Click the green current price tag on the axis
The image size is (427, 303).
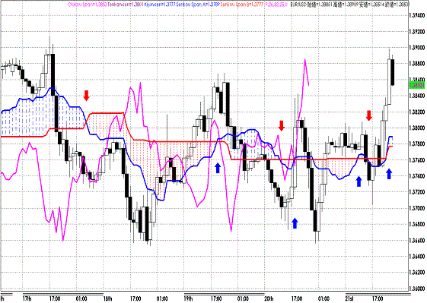417,85
